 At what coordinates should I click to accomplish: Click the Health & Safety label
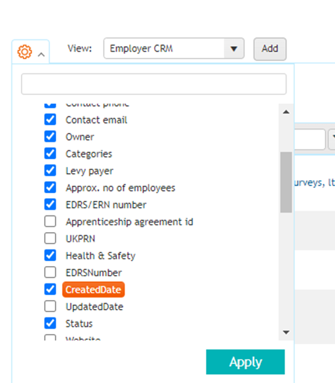100,256
